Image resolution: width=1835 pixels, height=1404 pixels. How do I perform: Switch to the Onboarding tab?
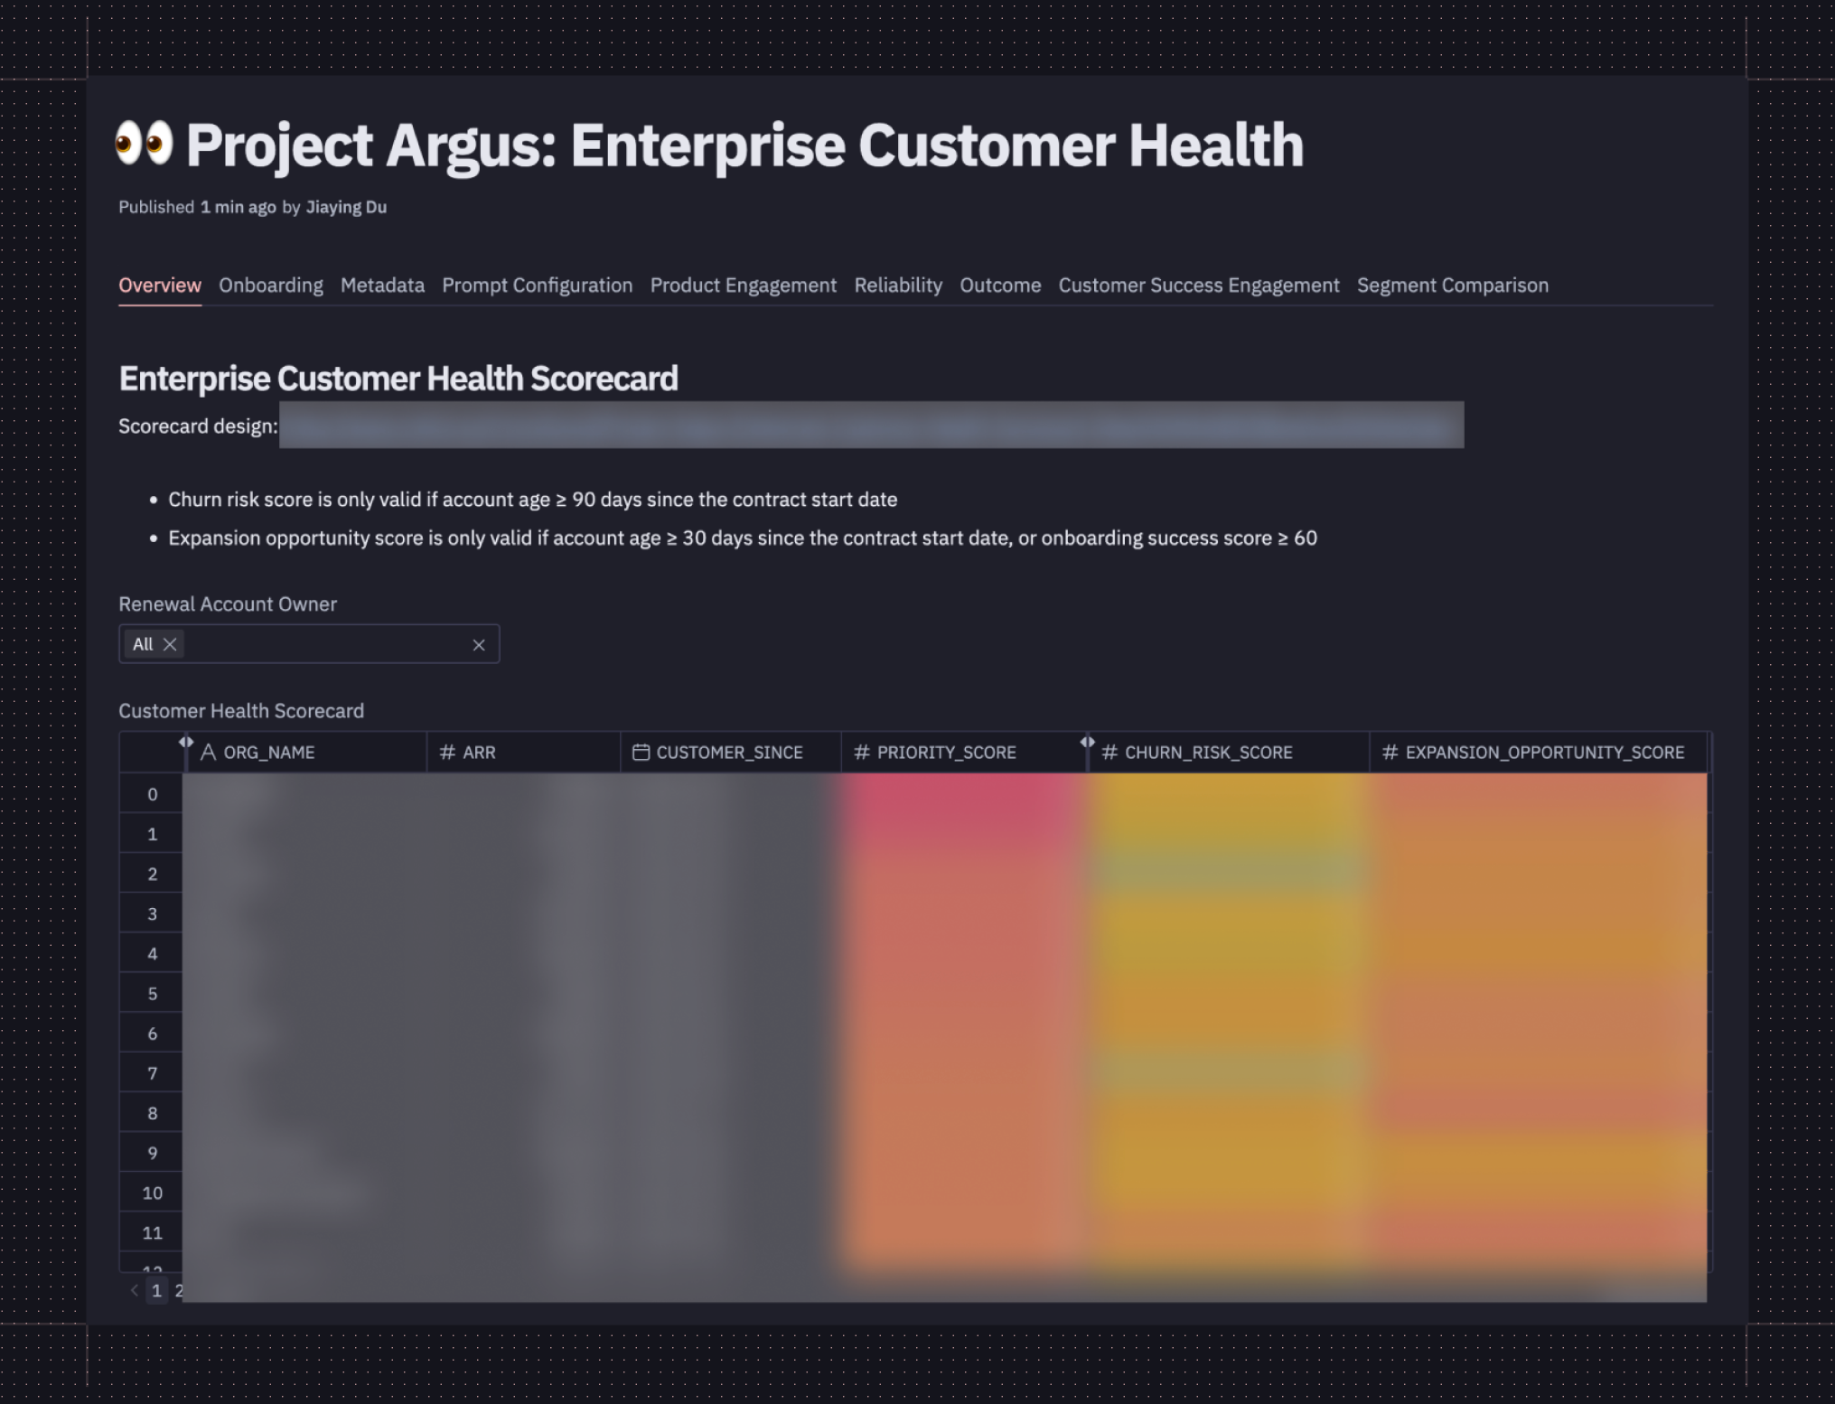click(270, 285)
